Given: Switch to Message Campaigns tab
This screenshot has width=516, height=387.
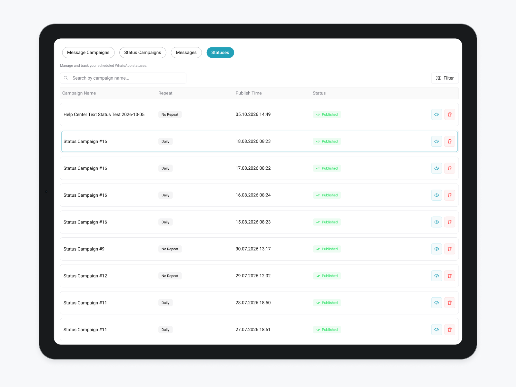Looking at the screenshot, I should click(88, 53).
